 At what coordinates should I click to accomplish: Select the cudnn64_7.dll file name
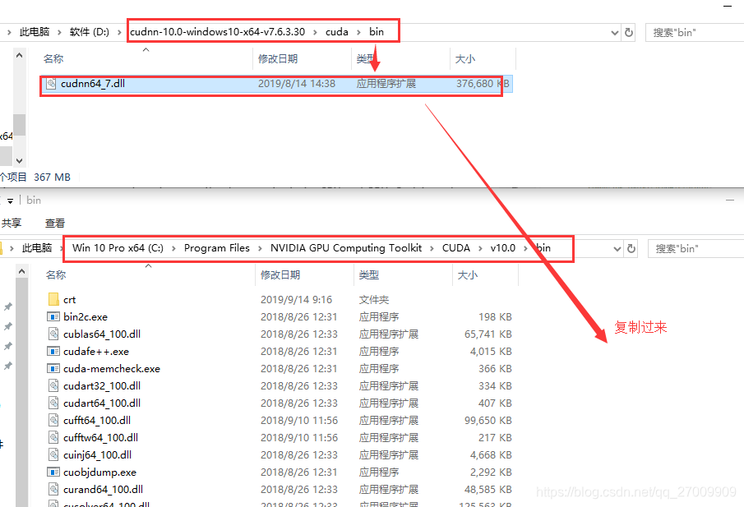[93, 84]
